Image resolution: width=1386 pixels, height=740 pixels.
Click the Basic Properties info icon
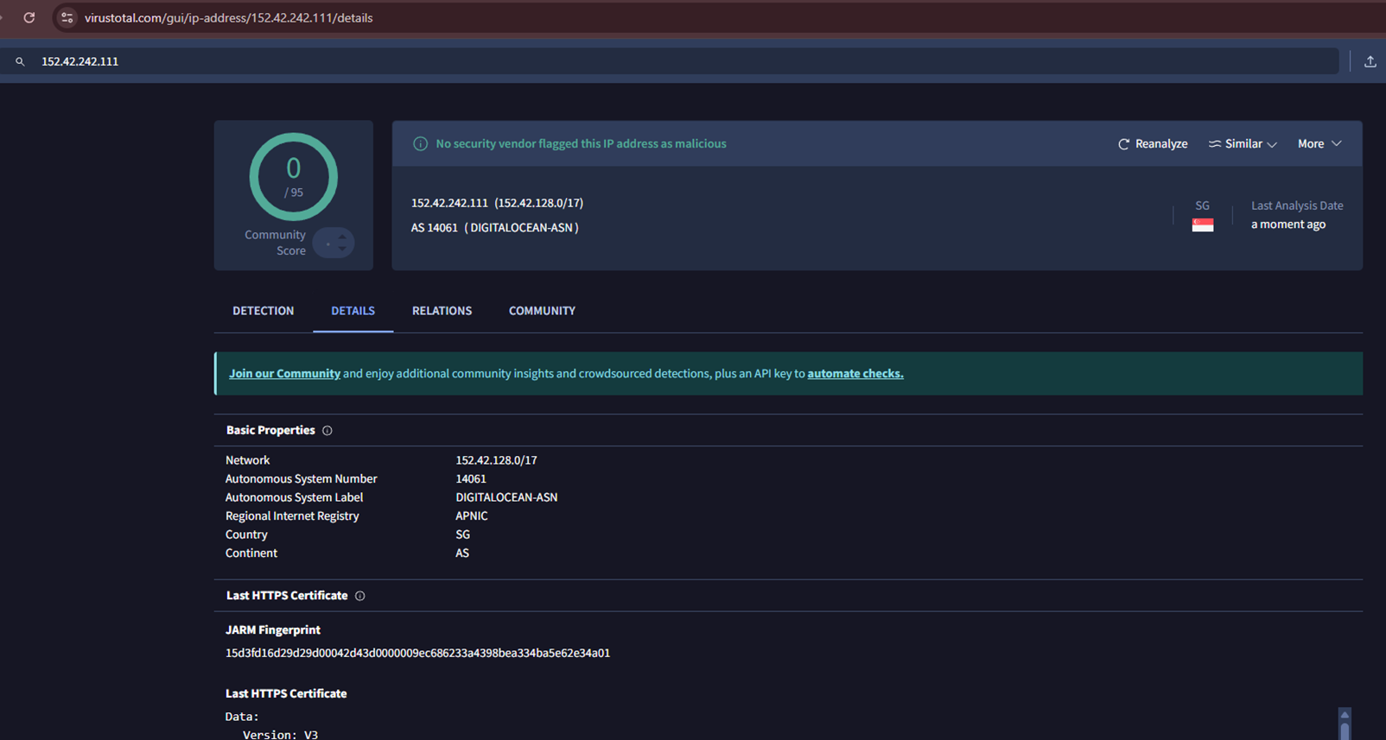[x=327, y=430]
